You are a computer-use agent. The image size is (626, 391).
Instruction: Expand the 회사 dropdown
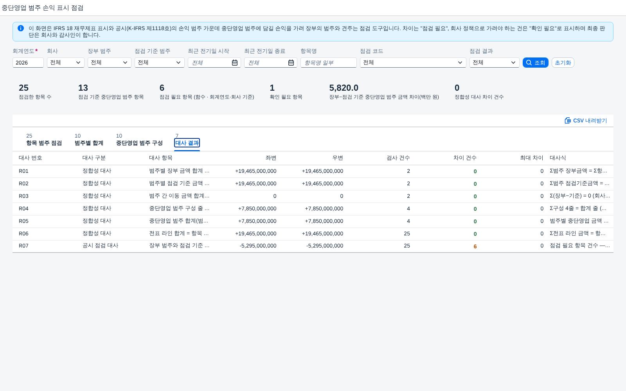tap(66, 63)
